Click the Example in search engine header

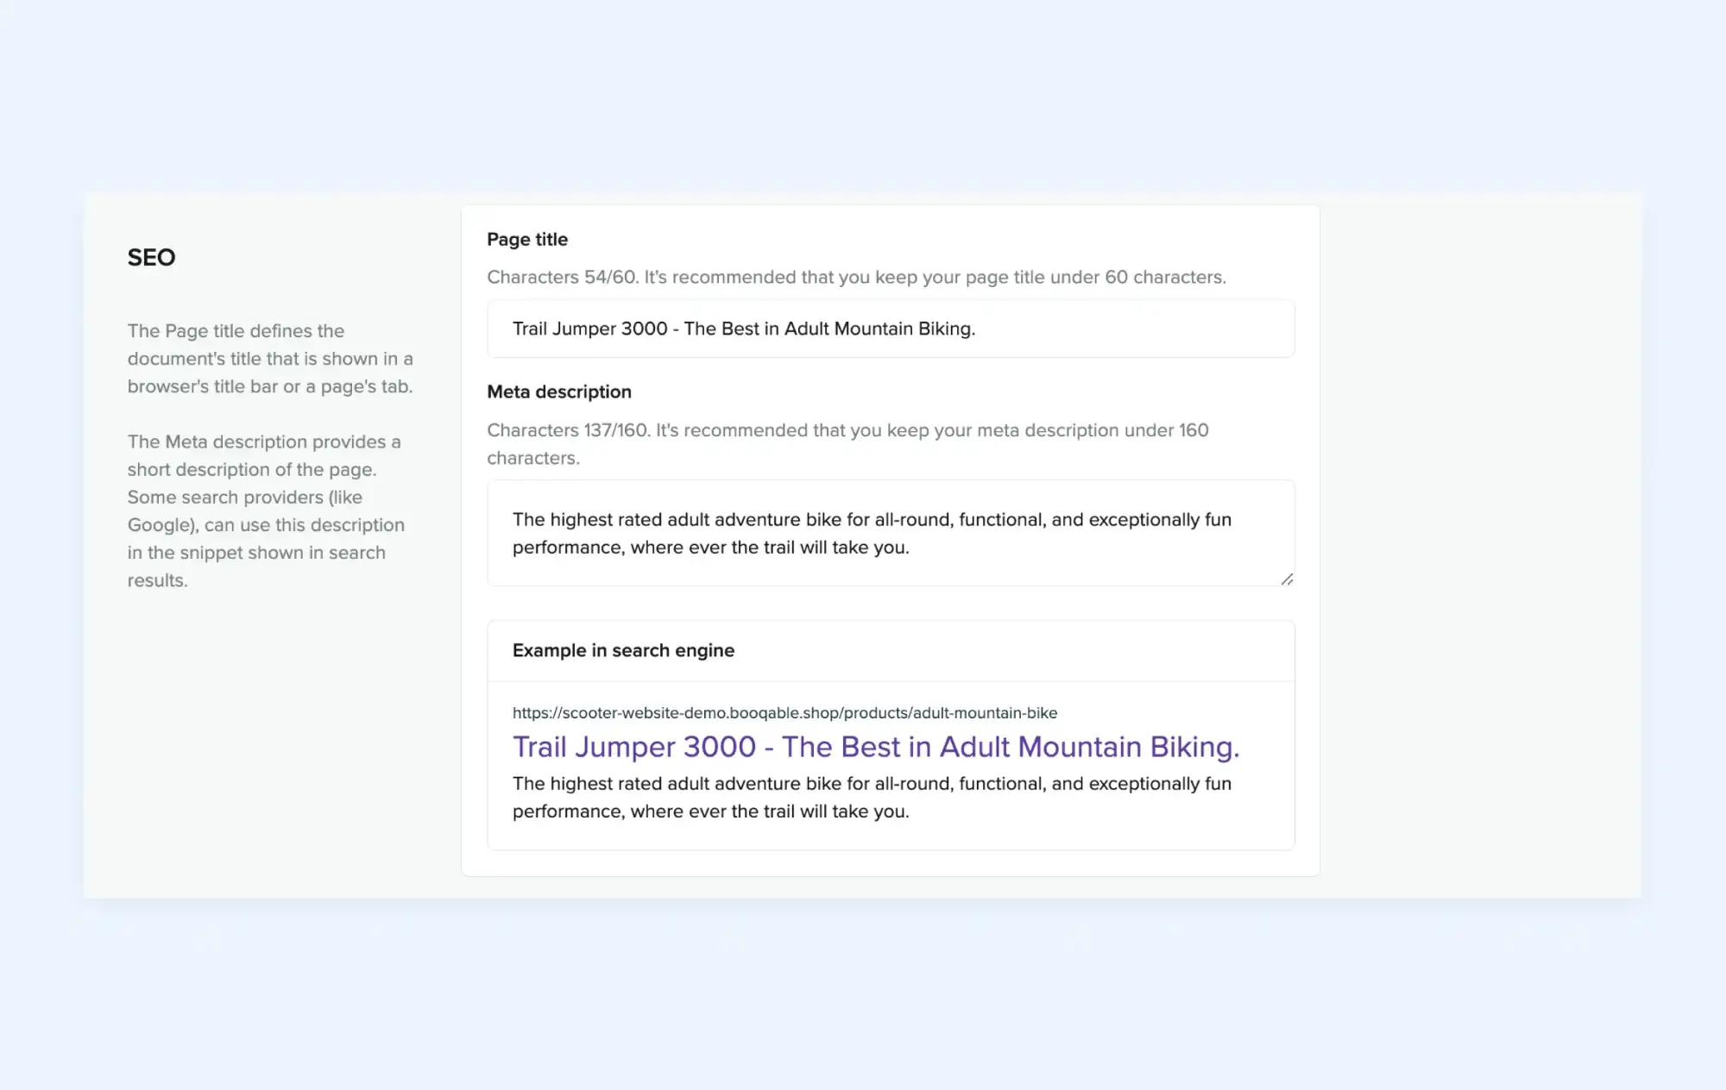pos(623,651)
